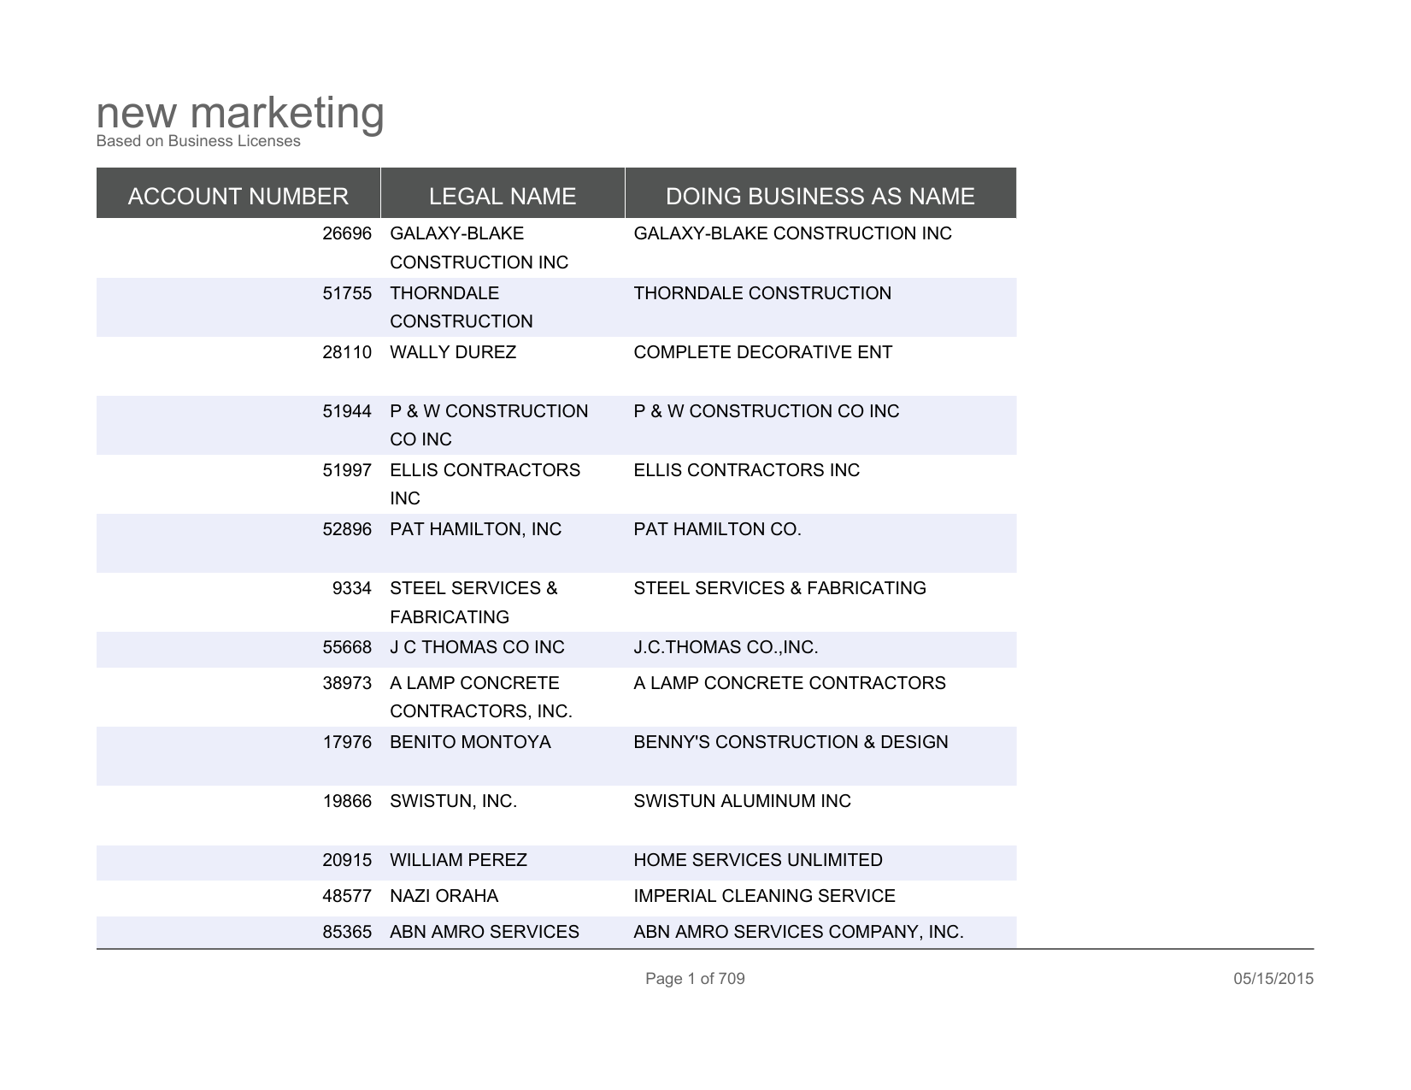Click legal name STEEL SERVICES & FABRICATING
The width and height of the screenshot is (1411, 1090).
point(473,603)
